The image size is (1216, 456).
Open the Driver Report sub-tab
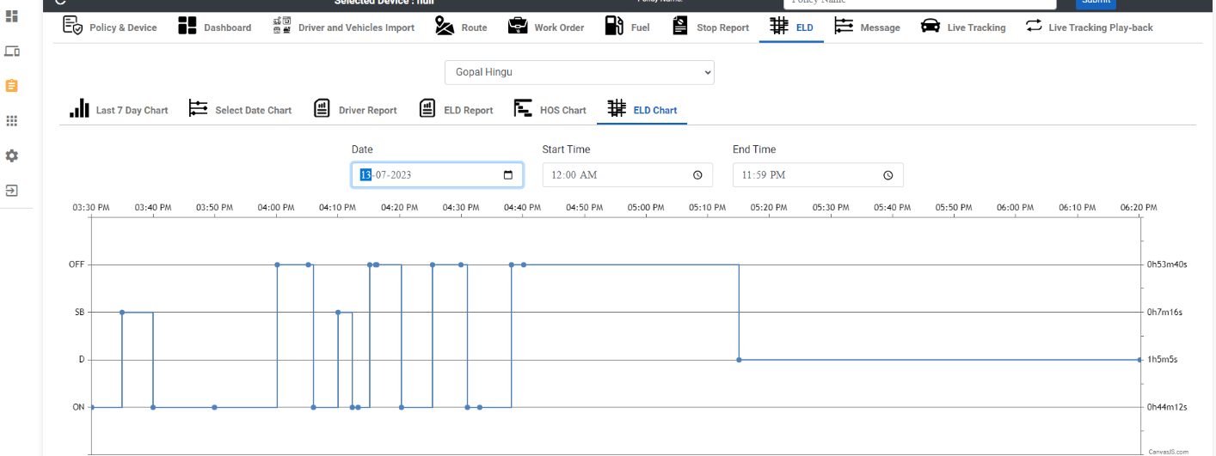click(354, 109)
